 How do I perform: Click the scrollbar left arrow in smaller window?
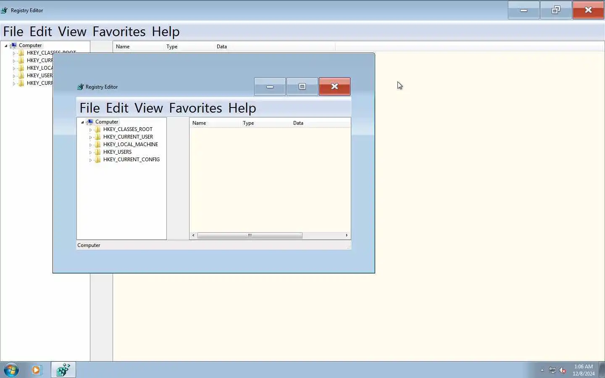click(x=193, y=235)
